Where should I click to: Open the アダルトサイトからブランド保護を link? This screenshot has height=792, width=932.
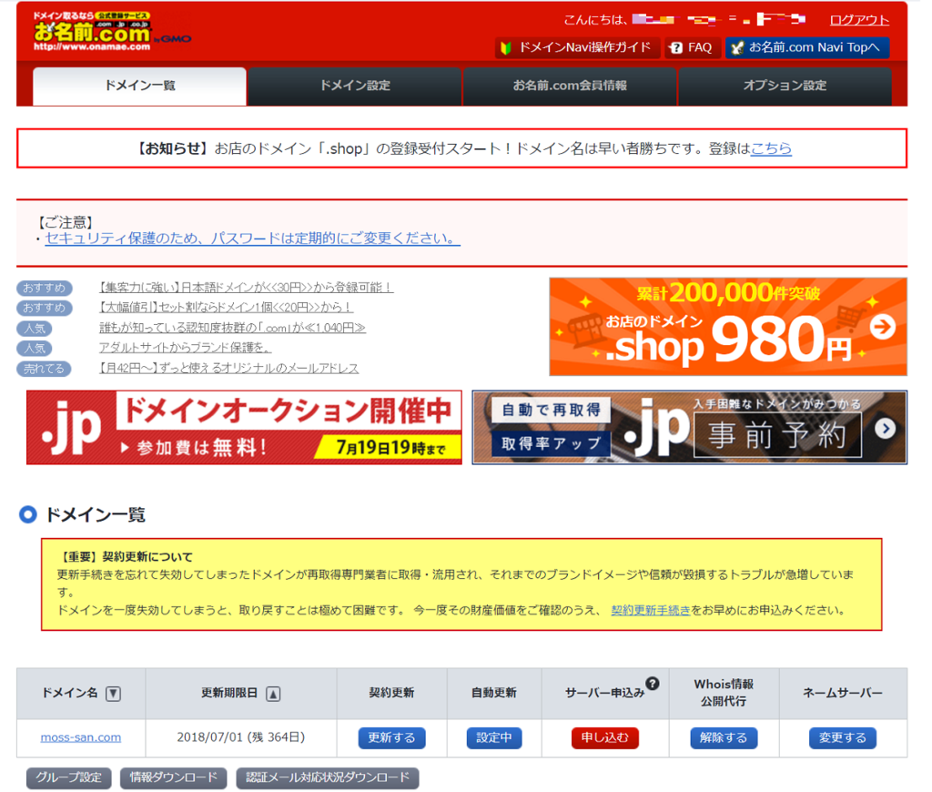[x=185, y=348]
